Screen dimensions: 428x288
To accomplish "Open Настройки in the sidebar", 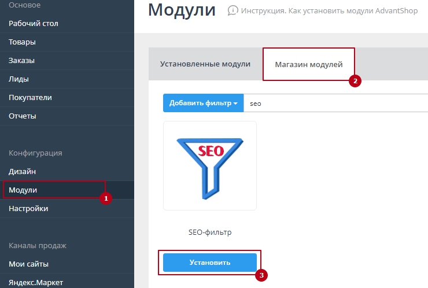I will coord(28,209).
